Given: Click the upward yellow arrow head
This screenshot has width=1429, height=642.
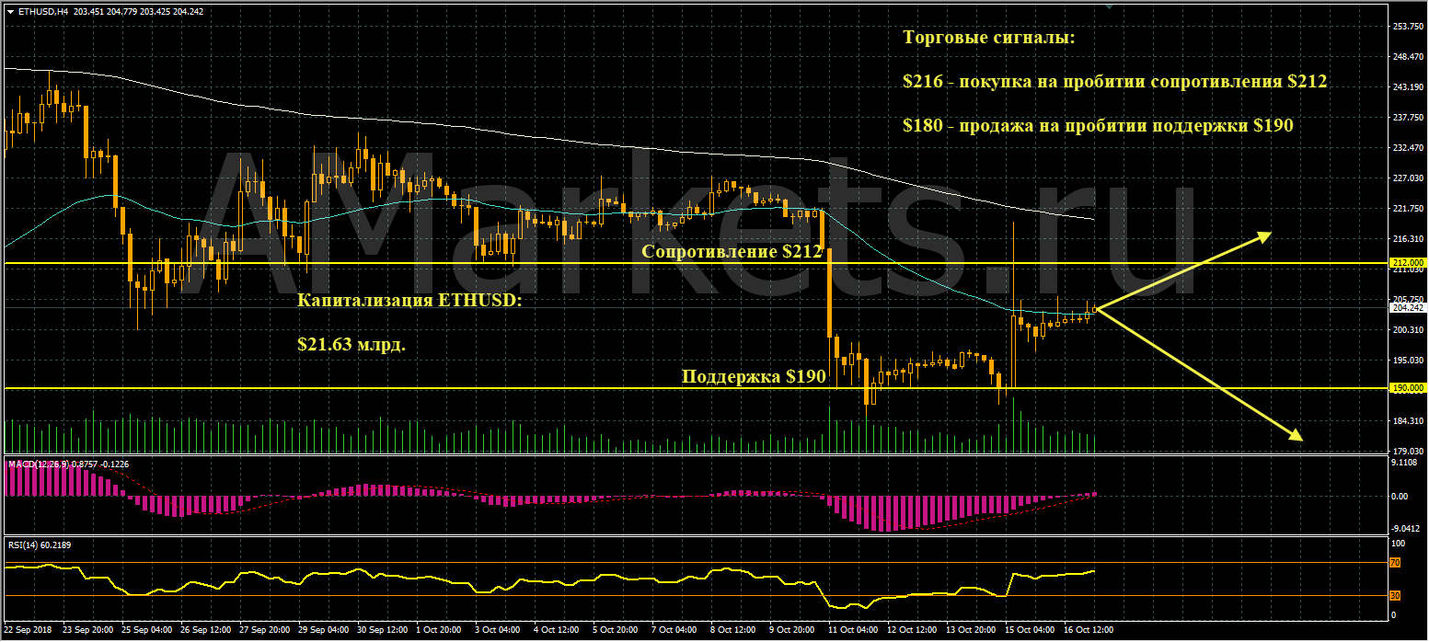Looking at the screenshot, I should pyautogui.click(x=1264, y=235).
